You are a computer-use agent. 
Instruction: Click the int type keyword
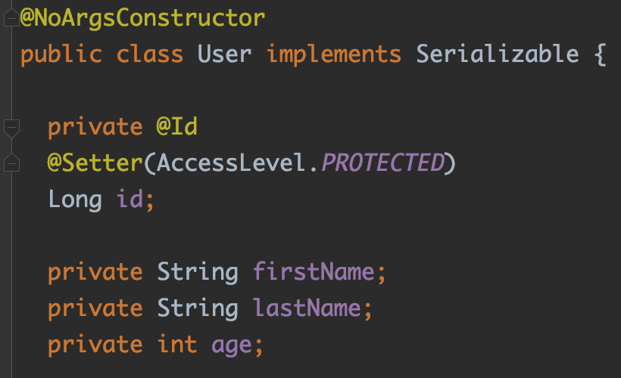177,345
